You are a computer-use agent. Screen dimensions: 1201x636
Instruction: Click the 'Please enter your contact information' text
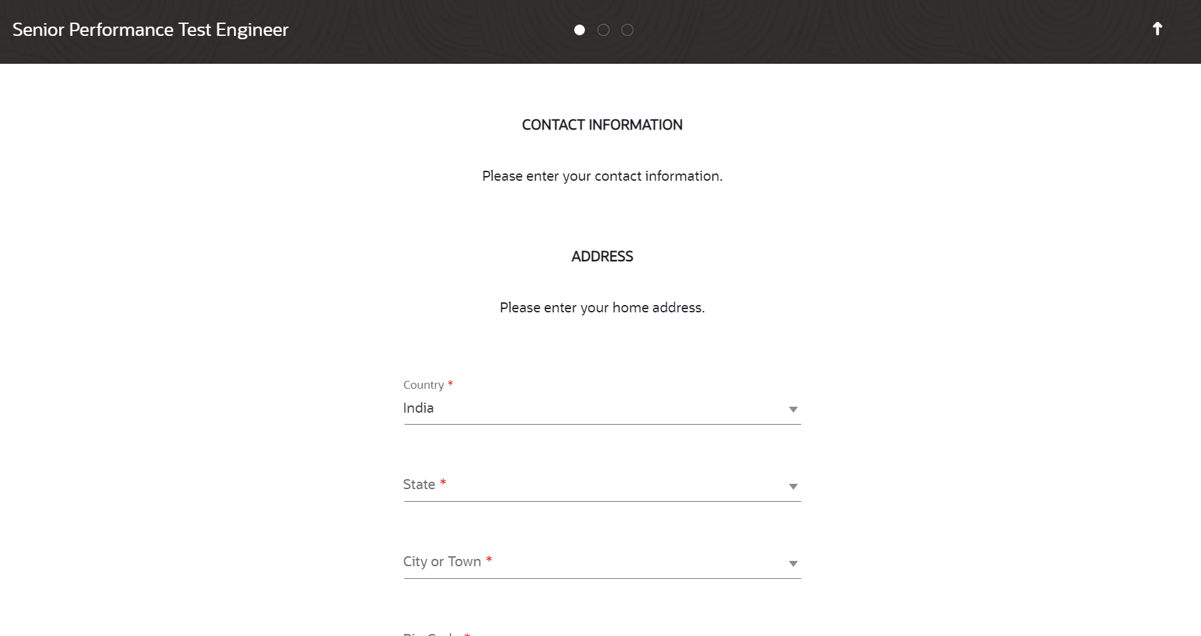[x=602, y=176]
